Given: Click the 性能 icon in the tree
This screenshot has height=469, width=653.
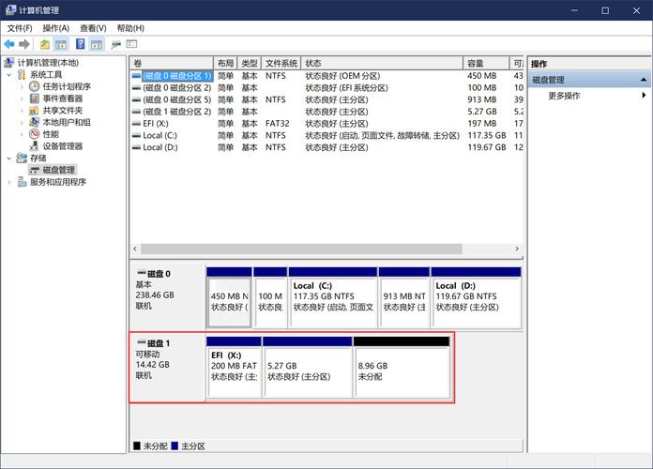Looking at the screenshot, I should (34, 134).
